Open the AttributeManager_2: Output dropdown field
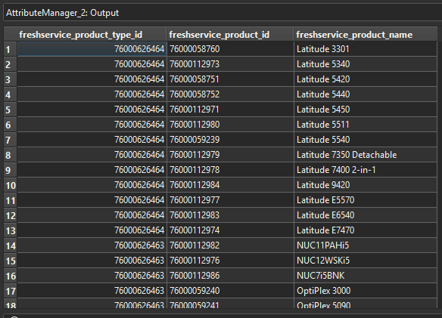The image size is (442, 318). (x=223, y=13)
